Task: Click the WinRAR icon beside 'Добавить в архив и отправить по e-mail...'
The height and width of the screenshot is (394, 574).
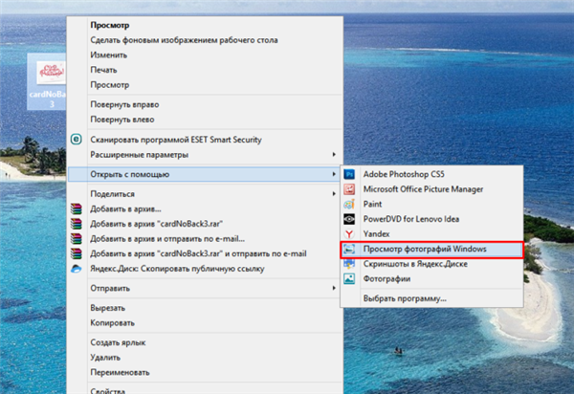Action: (77, 238)
